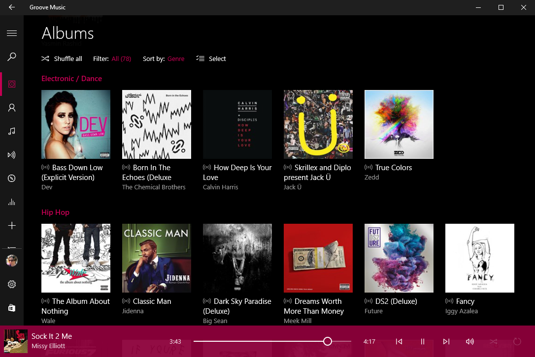Pause the current song

coord(422,341)
